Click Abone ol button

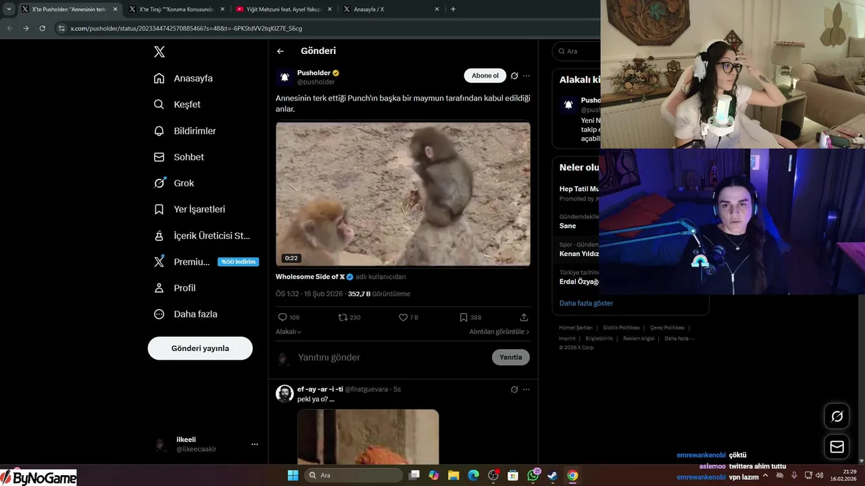(x=485, y=76)
